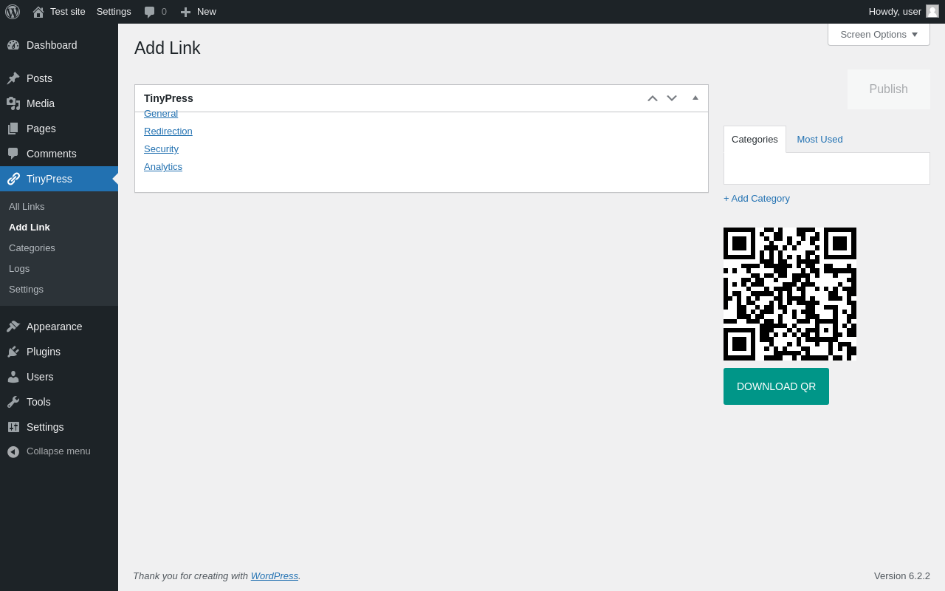
Task: Click the plus icon for New
Action: click(185, 12)
